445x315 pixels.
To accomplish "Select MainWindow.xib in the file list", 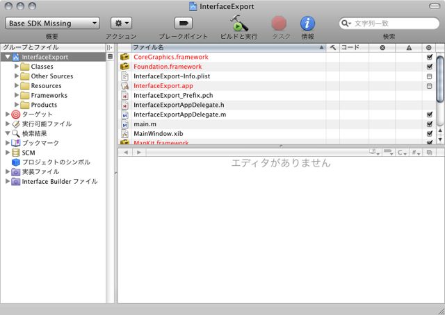I will pos(159,133).
